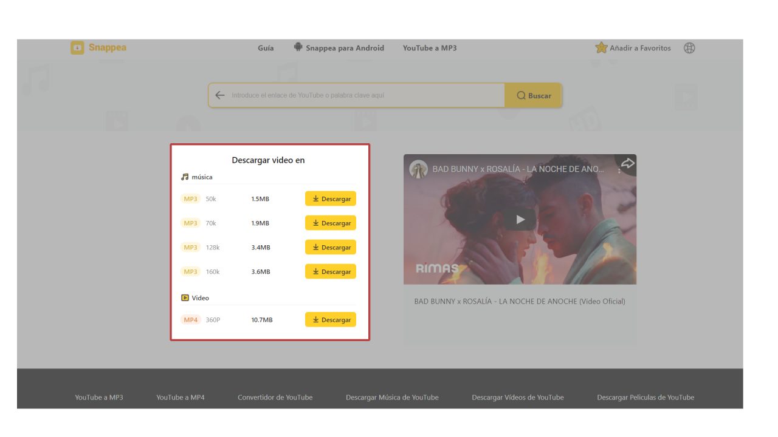
Task: Click the share arrow on the video
Action: click(x=628, y=163)
